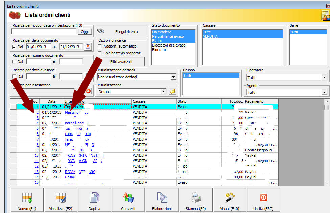The image size is (330, 213).
Task: Click the Uscita (ESC) exit icon
Action: click(x=263, y=200)
